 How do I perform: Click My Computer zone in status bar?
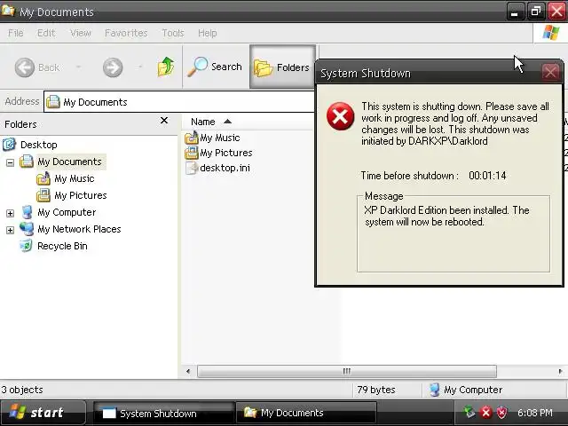tap(466, 390)
